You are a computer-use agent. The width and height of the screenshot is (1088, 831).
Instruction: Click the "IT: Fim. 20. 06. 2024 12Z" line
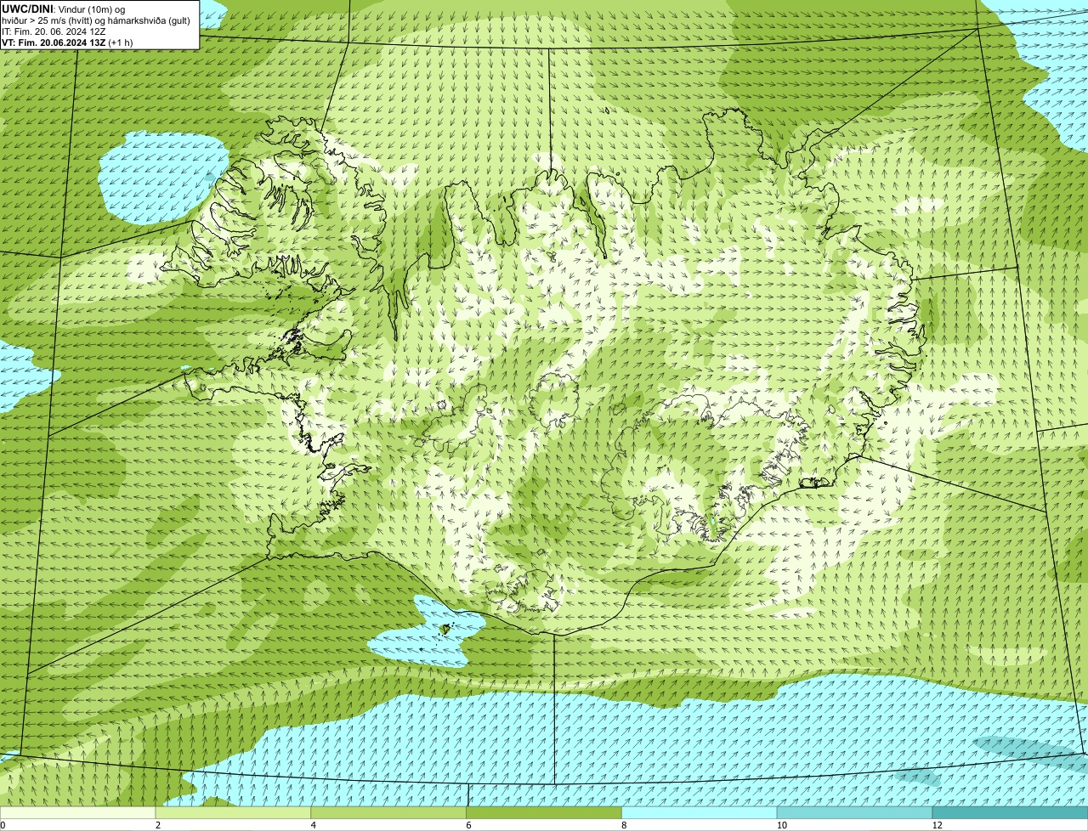point(54,31)
